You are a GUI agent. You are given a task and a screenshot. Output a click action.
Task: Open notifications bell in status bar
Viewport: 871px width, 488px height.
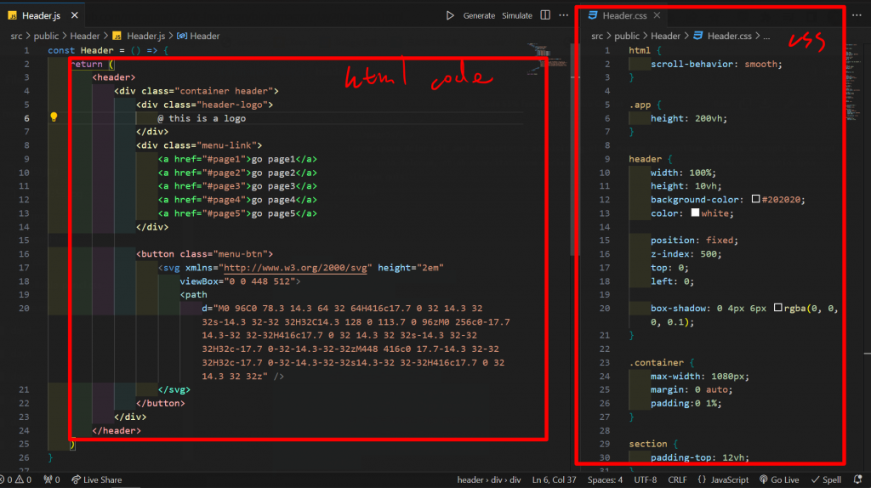click(x=858, y=479)
